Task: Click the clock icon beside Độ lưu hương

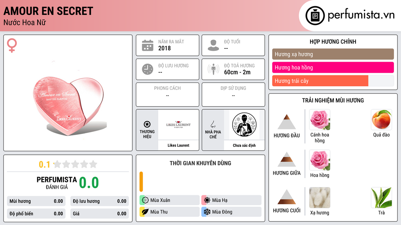Action: [x=148, y=69]
